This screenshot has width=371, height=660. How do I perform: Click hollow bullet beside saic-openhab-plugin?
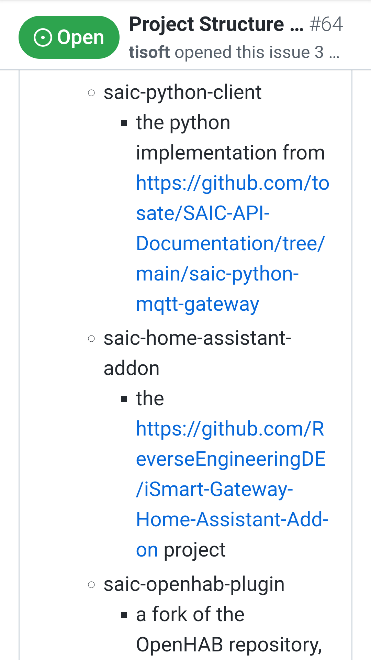(91, 585)
